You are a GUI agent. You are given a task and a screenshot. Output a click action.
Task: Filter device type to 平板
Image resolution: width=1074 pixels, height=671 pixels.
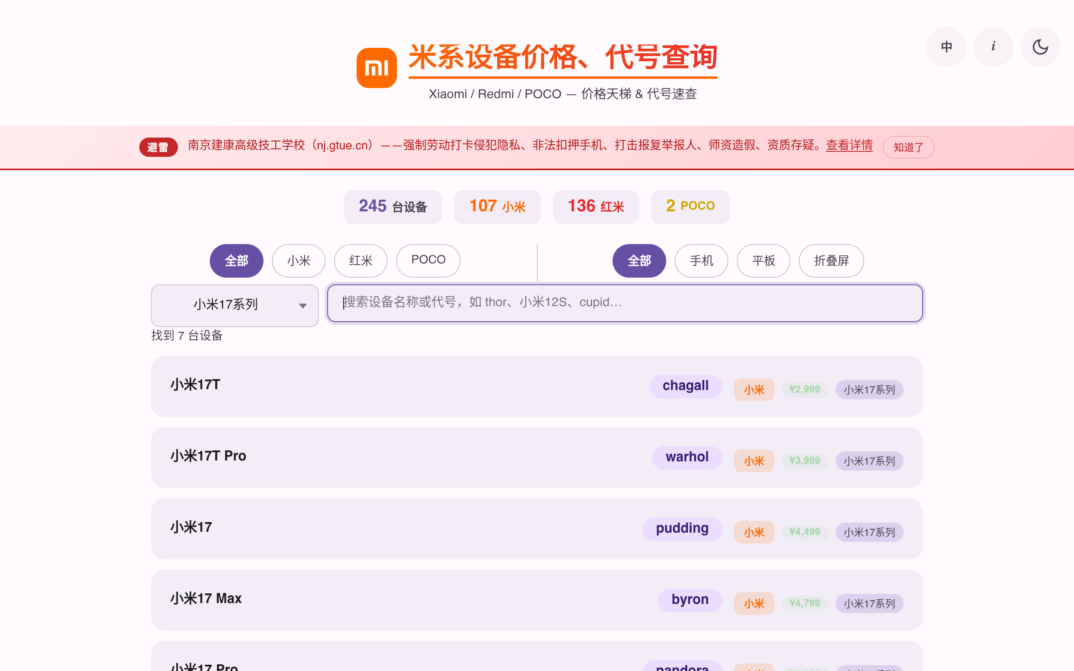click(x=764, y=261)
